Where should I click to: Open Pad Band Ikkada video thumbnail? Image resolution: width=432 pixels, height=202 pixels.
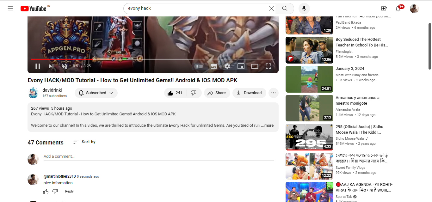pos(309,25)
